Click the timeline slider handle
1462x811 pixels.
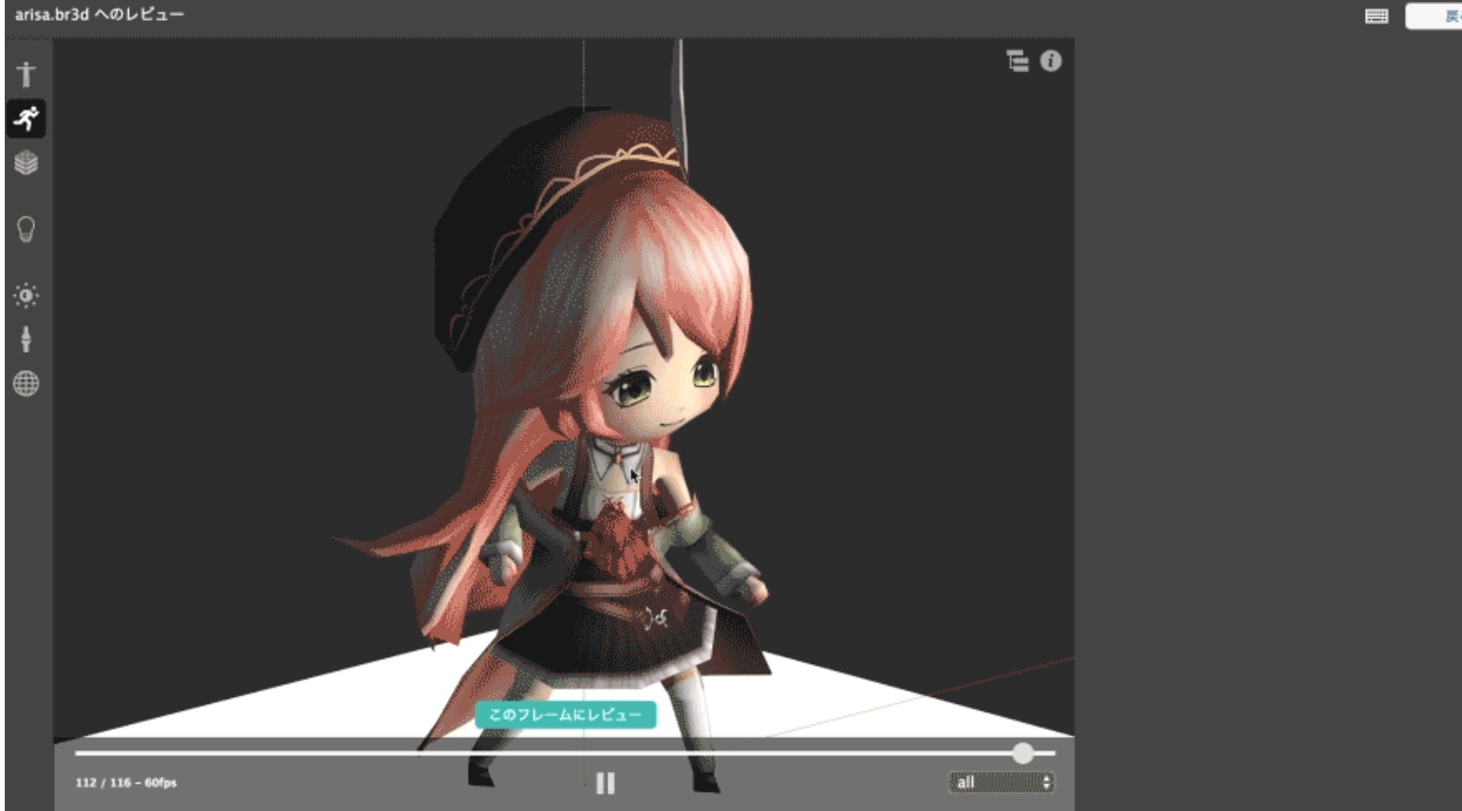click(x=1022, y=753)
